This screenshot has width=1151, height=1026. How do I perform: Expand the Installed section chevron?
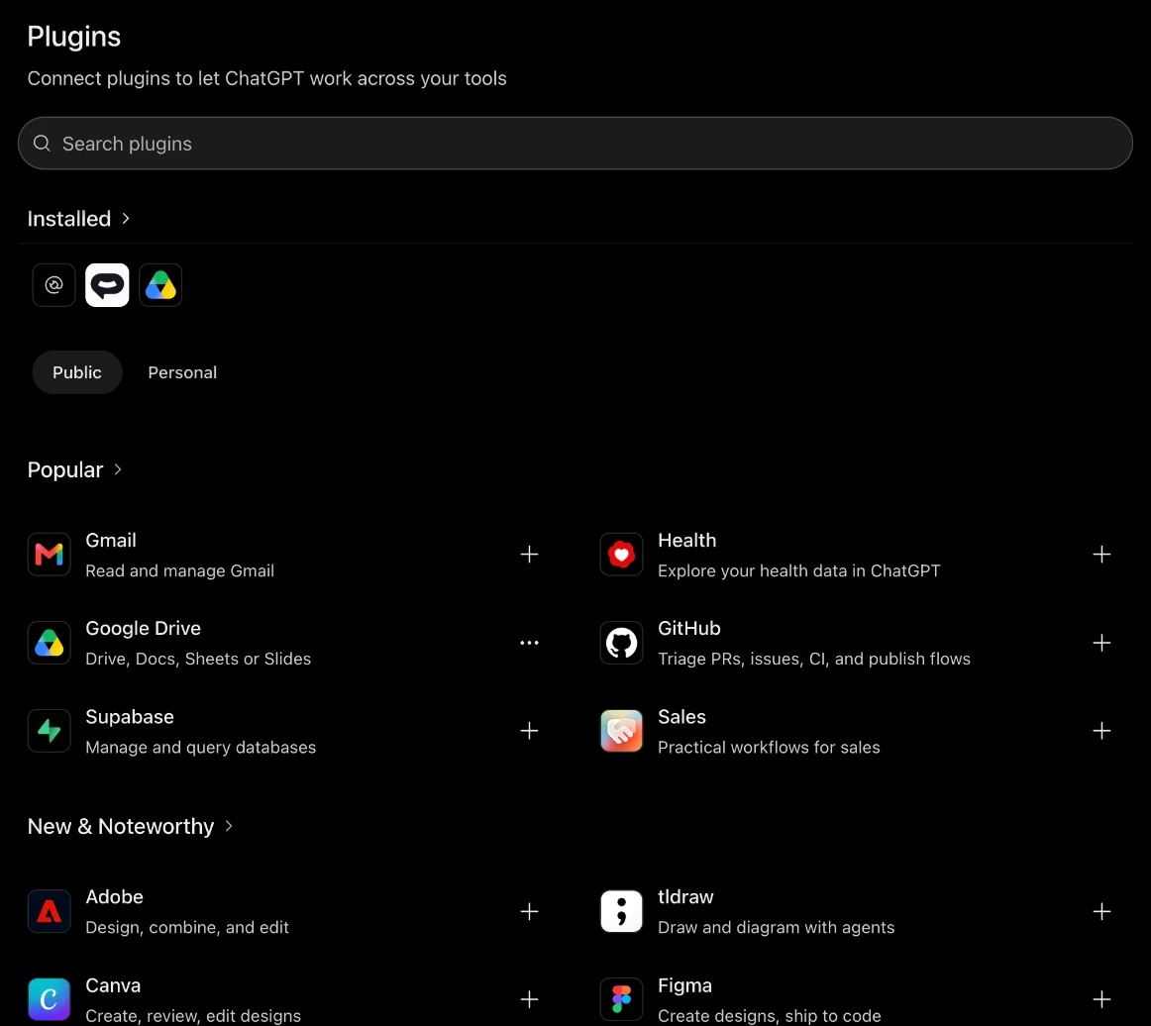tap(126, 219)
